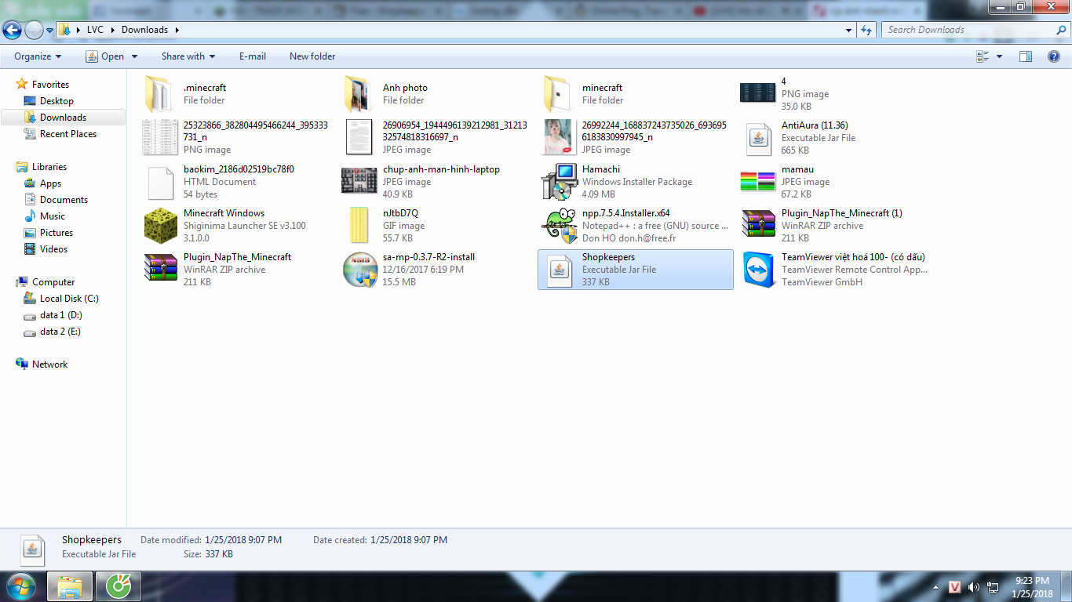Open the Videos library
Screen dimensions: 1072x602
[x=53, y=249]
